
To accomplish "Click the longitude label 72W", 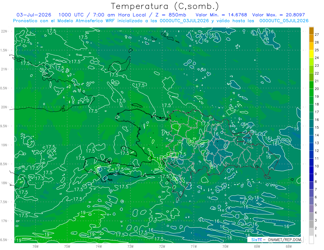I will click(162, 246).
